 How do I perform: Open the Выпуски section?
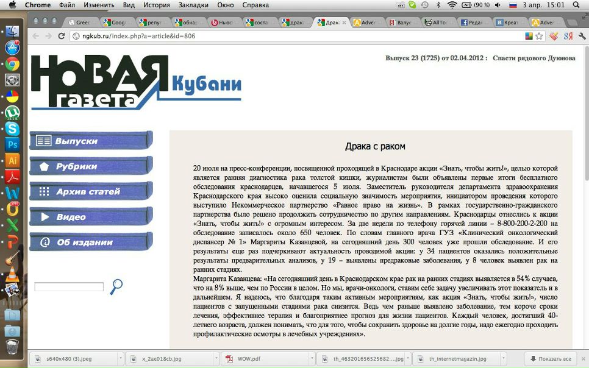pyautogui.click(x=90, y=141)
